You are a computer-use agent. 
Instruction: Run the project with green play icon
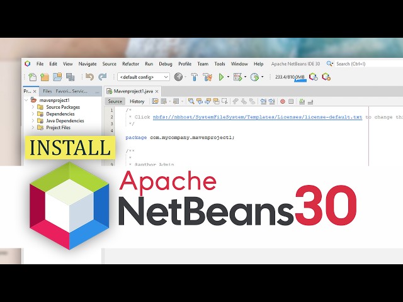tap(221, 77)
